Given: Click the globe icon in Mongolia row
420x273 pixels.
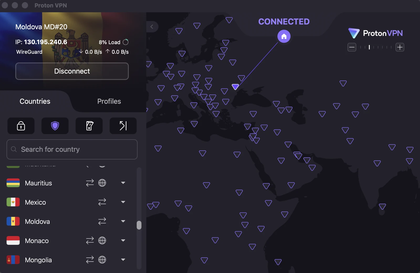Looking at the screenshot, I should (102, 260).
